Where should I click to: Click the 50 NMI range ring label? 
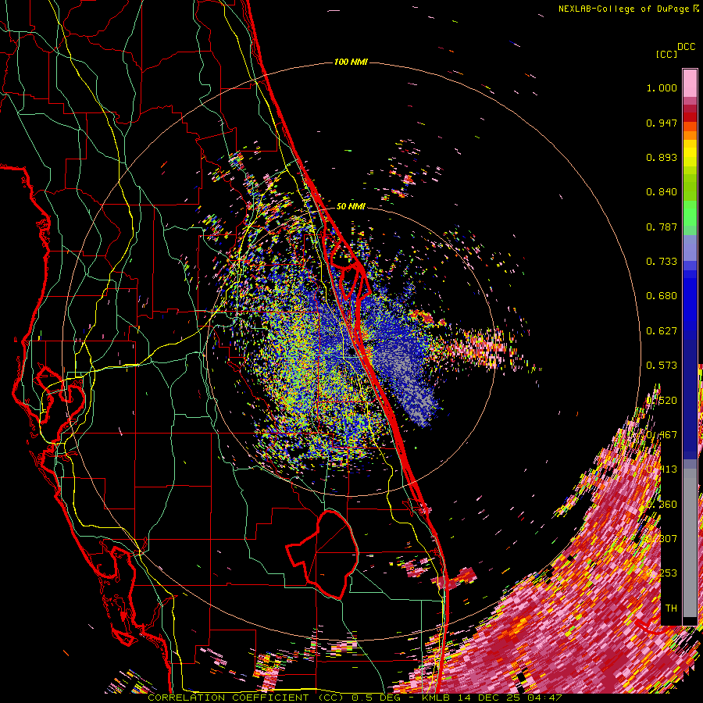click(x=351, y=207)
